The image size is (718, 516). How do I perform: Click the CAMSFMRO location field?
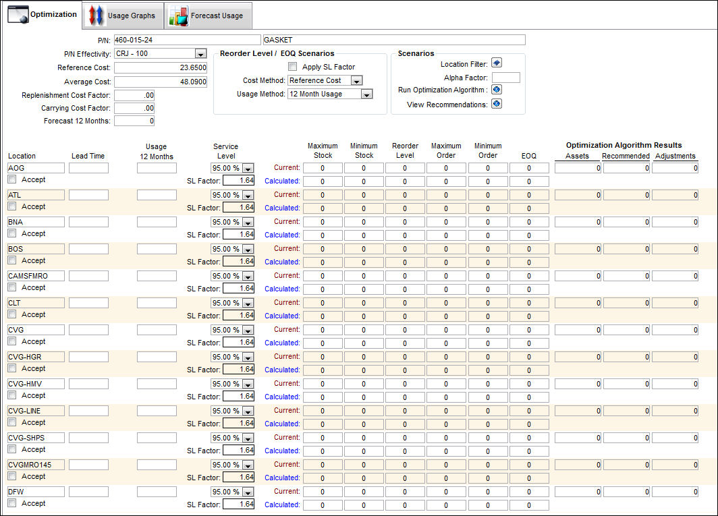click(x=36, y=276)
